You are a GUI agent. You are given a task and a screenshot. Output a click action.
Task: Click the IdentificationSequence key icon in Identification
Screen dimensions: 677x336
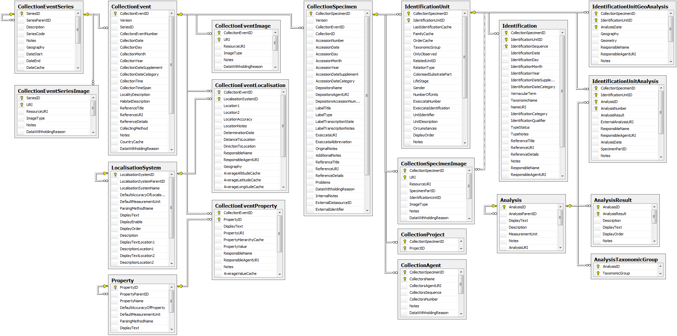point(506,46)
